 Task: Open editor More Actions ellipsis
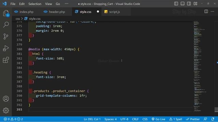(x=213, y=12)
